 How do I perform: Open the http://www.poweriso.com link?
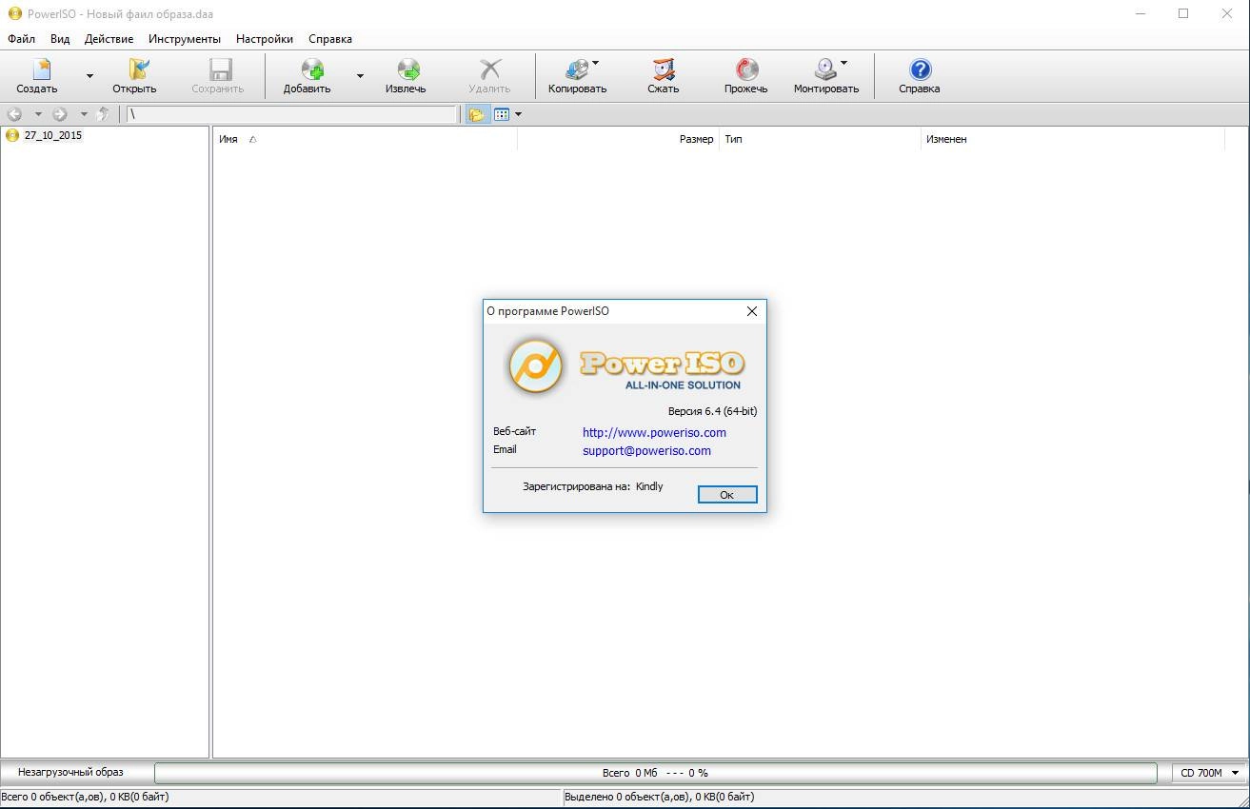tap(654, 432)
